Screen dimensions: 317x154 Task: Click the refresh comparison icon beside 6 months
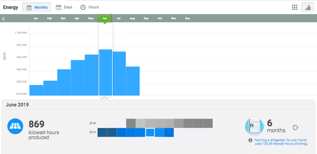295,127
